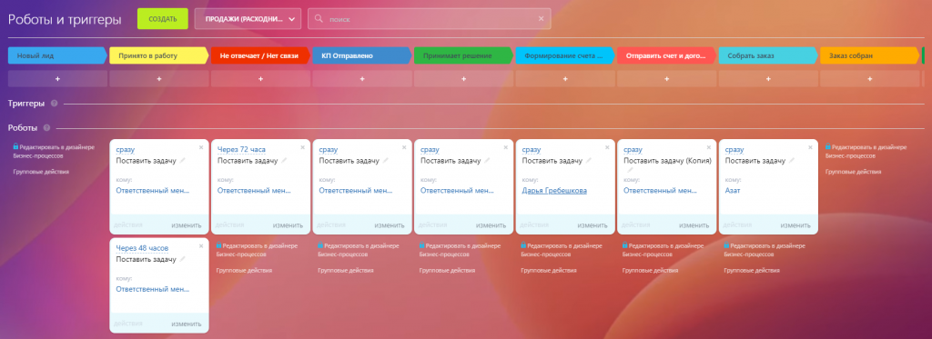932x339 pixels.
Task: Clear the search field with the x icon
Action: tap(541, 19)
